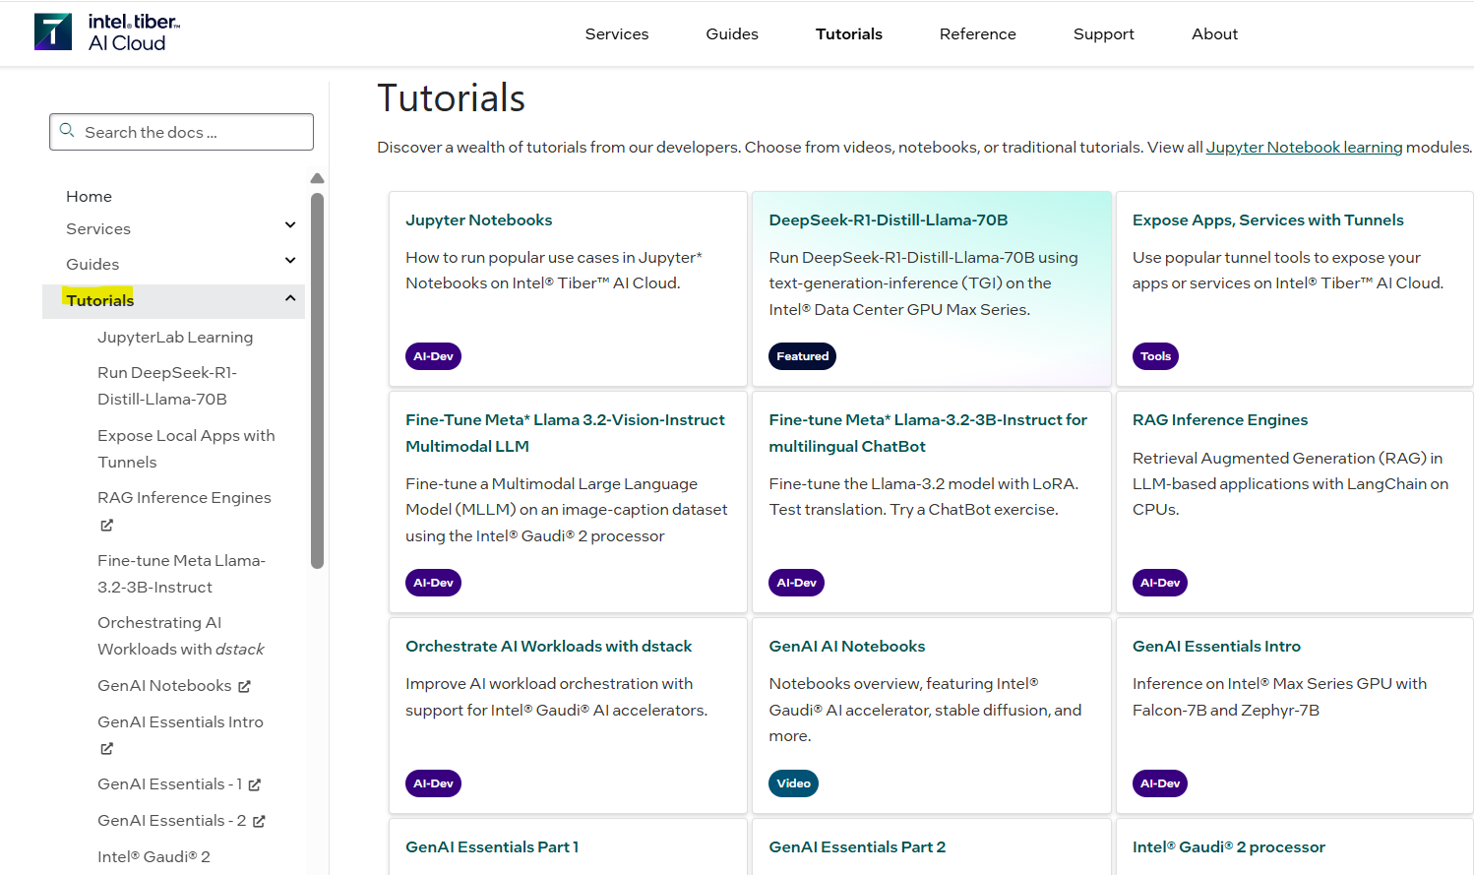Click external-link icon under GenAI Essentials Intro
The image size is (1474, 875).
106,749
